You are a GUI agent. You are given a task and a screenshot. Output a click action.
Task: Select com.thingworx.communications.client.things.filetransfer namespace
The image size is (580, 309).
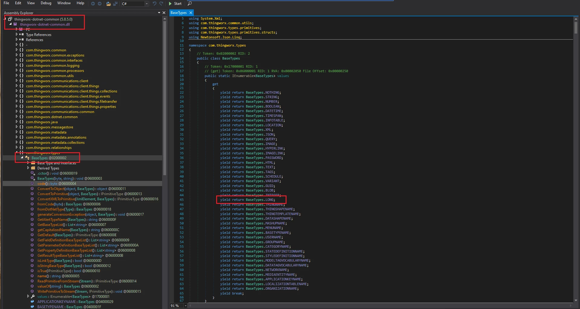[71, 101]
